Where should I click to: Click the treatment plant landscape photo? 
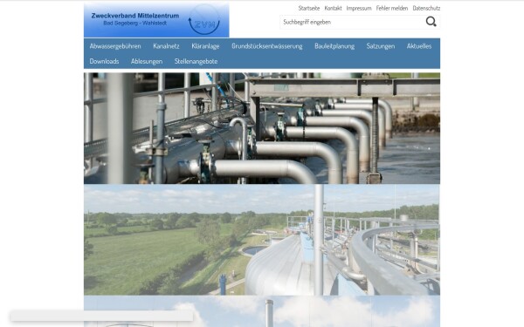(x=262, y=240)
